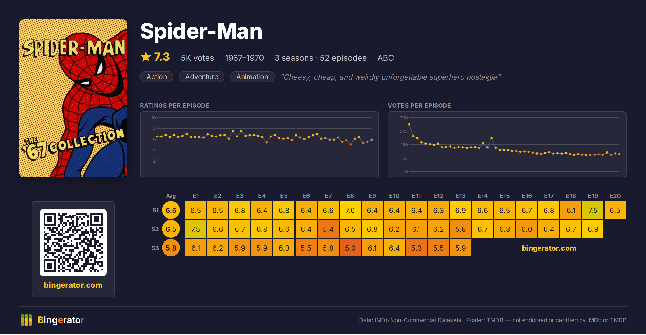The width and height of the screenshot is (646, 335).
Task: Select the Animation genre tag
Action: 252,77
